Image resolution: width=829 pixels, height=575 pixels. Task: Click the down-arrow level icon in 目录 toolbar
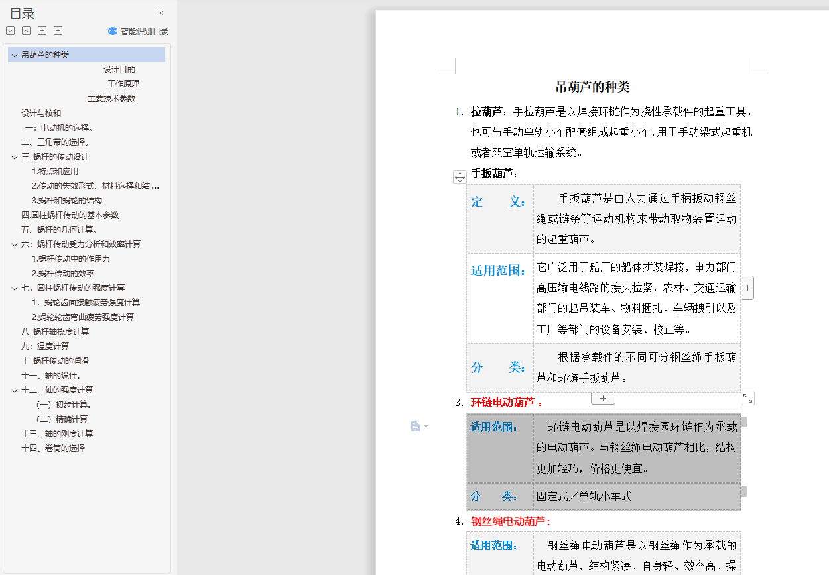pos(10,31)
